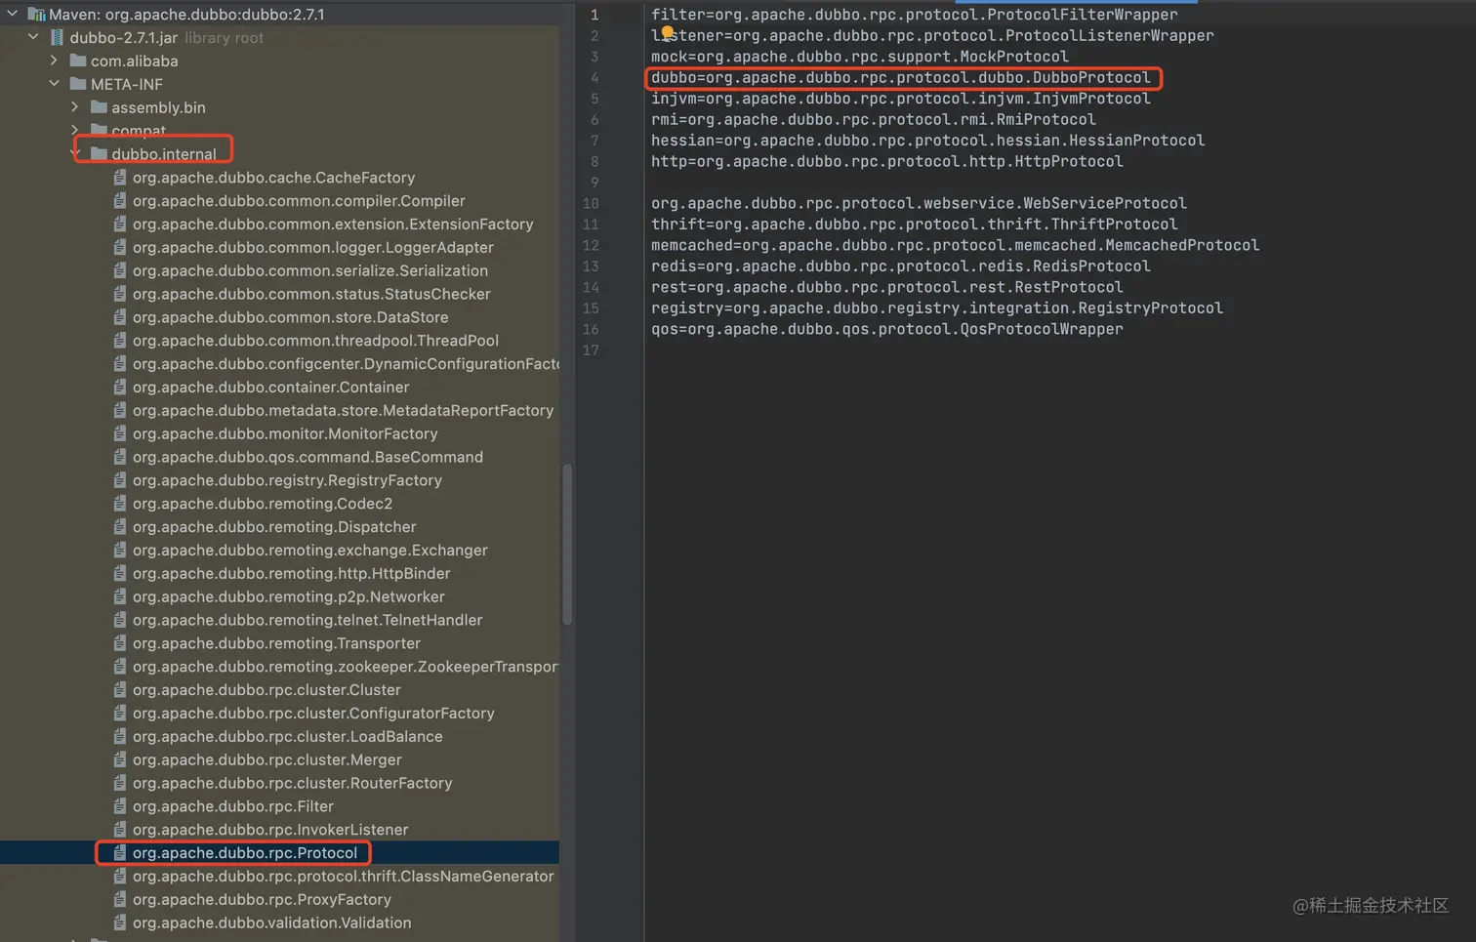The width and height of the screenshot is (1476, 942).
Task: Place cursor on the WebServiceProtocol line
Action: point(919,203)
